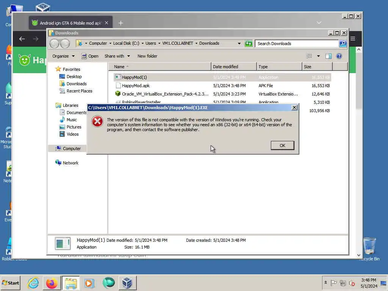Select Recent Places in navigation pane

pos(76,91)
